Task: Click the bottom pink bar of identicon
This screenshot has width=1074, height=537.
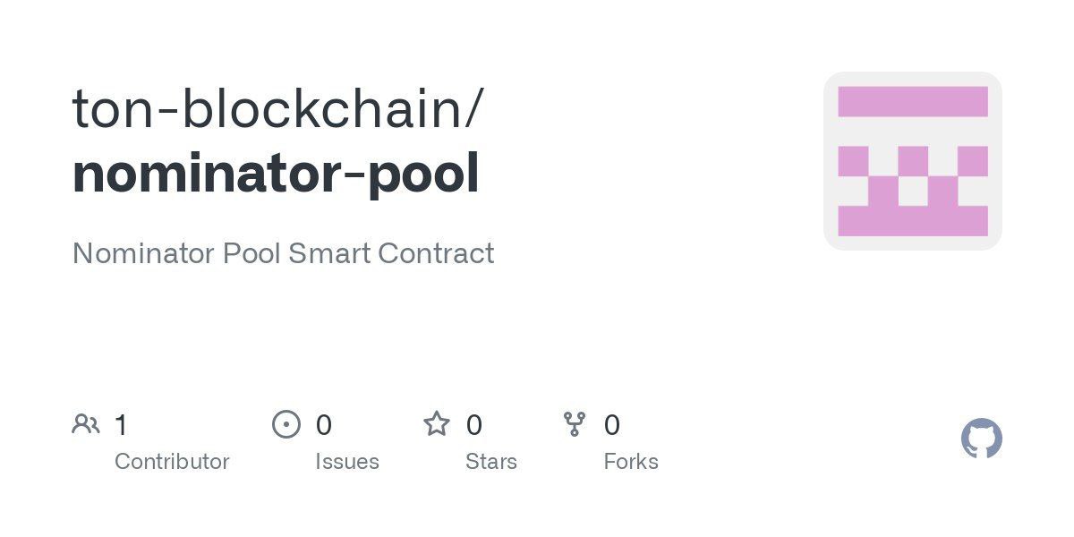Action: point(913,221)
